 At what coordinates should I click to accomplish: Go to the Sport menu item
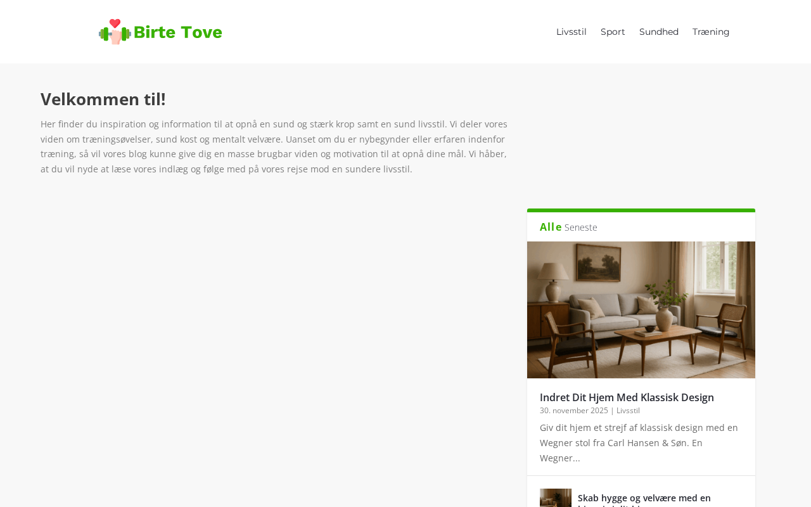pyautogui.click(x=613, y=32)
